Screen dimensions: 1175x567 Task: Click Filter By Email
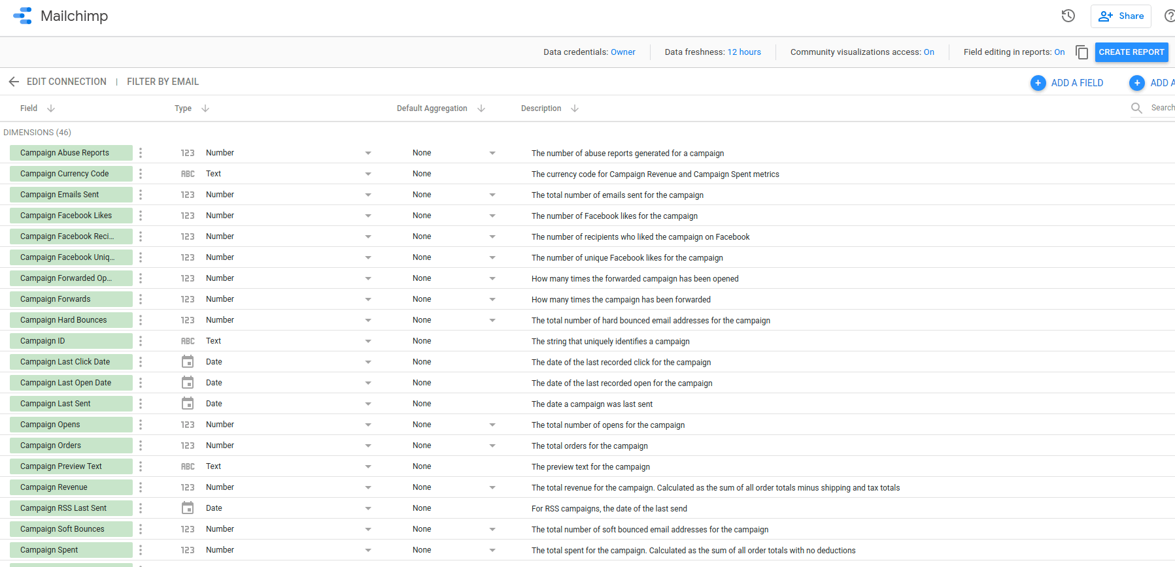click(163, 82)
